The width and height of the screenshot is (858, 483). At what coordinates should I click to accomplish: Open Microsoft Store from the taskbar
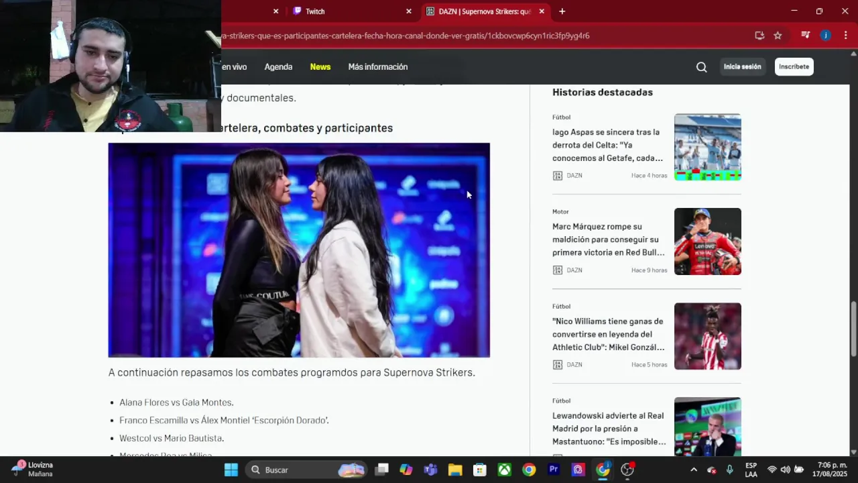coord(480,470)
